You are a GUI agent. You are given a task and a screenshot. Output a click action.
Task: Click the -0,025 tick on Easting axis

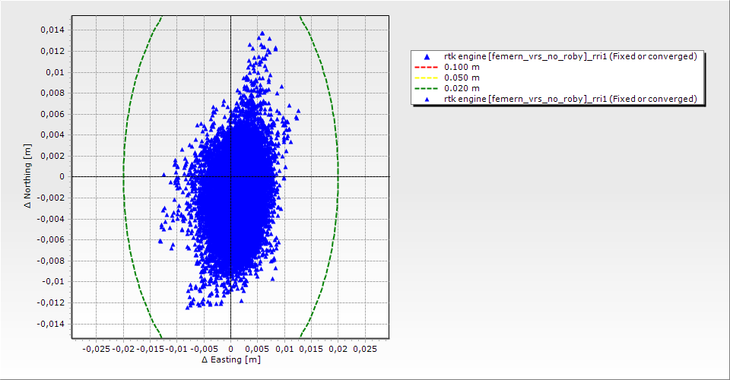coord(96,349)
